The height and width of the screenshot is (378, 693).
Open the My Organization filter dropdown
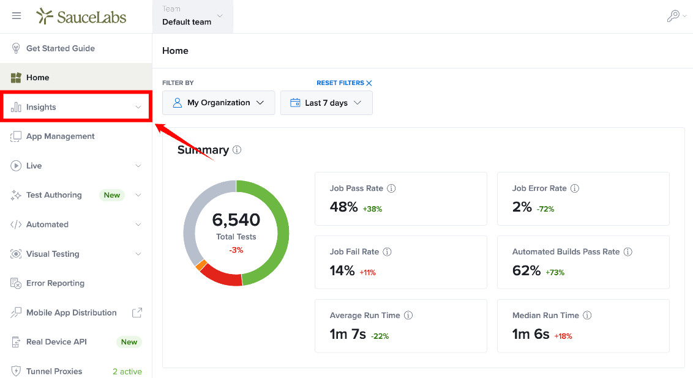click(x=219, y=103)
